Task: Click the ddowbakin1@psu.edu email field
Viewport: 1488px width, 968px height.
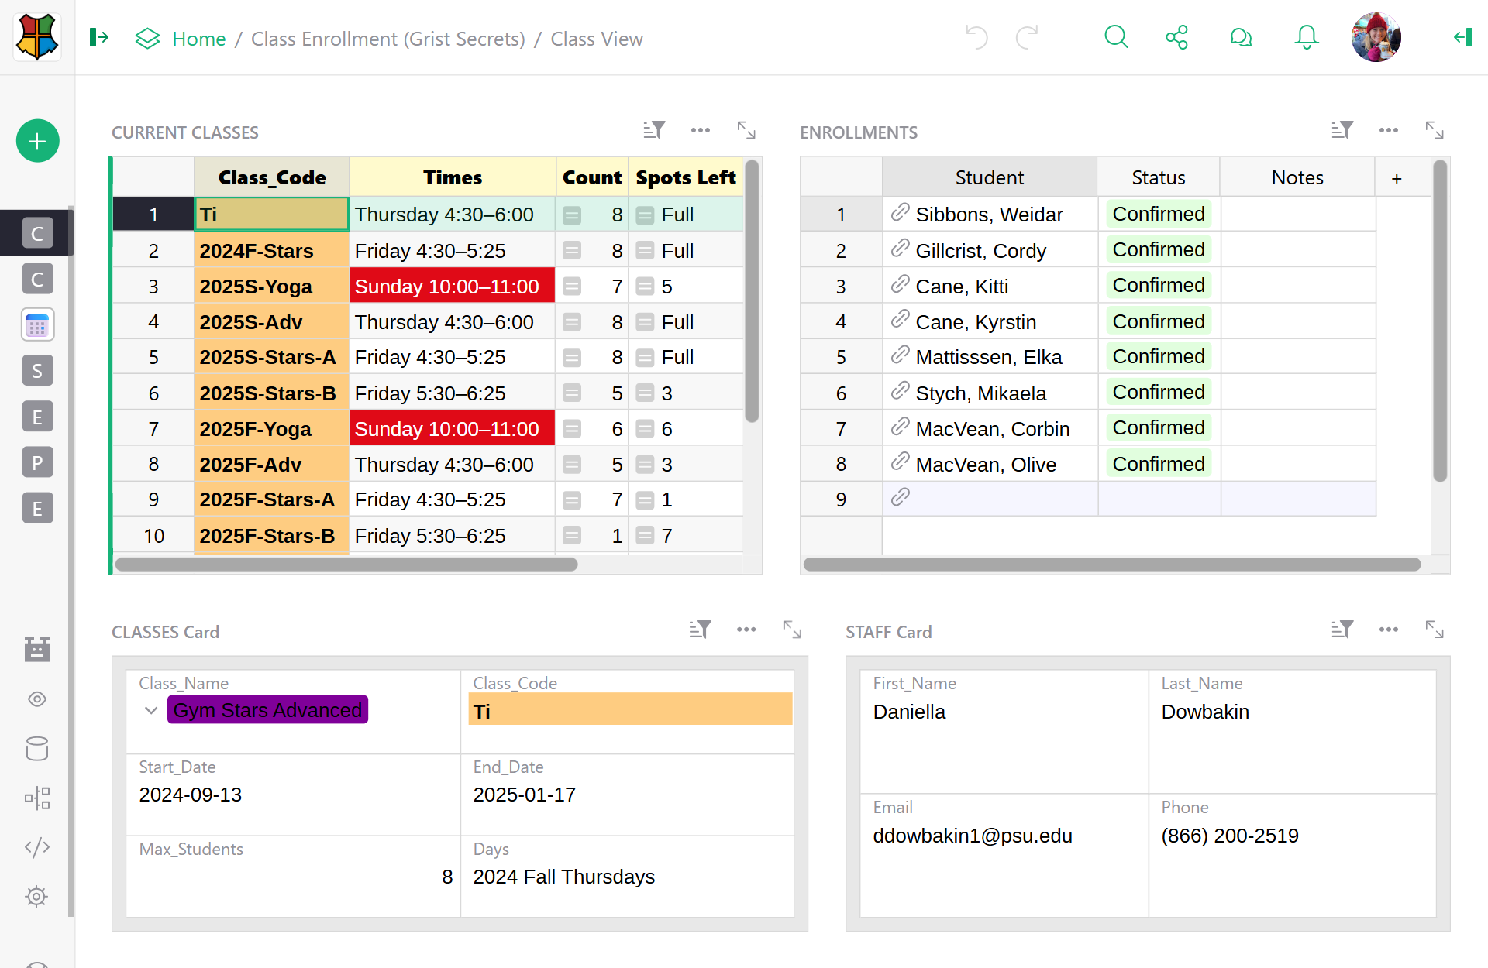Action: [x=1004, y=836]
